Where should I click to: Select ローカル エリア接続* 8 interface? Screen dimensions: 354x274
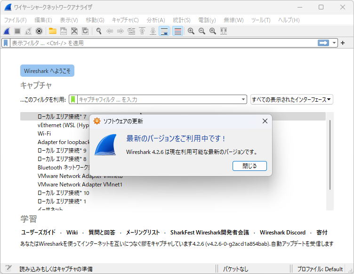62,159
